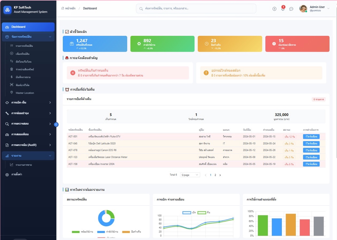Click the chat message bubble icon

[291, 9]
